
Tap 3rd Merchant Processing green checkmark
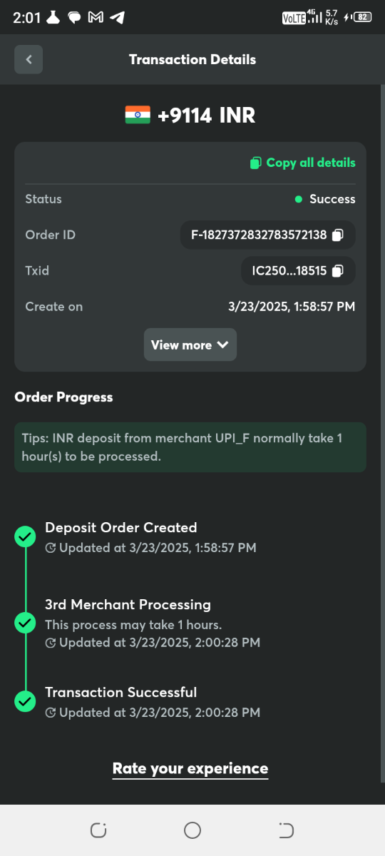point(25,623)
